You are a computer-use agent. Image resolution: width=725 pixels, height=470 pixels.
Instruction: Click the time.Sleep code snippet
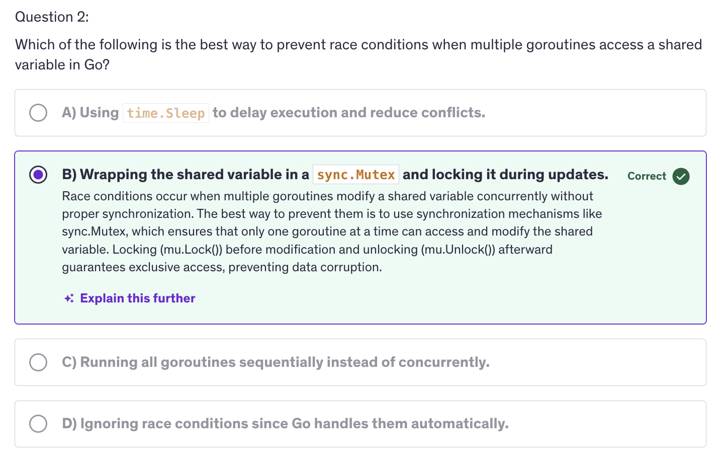[x=166, y=113]
